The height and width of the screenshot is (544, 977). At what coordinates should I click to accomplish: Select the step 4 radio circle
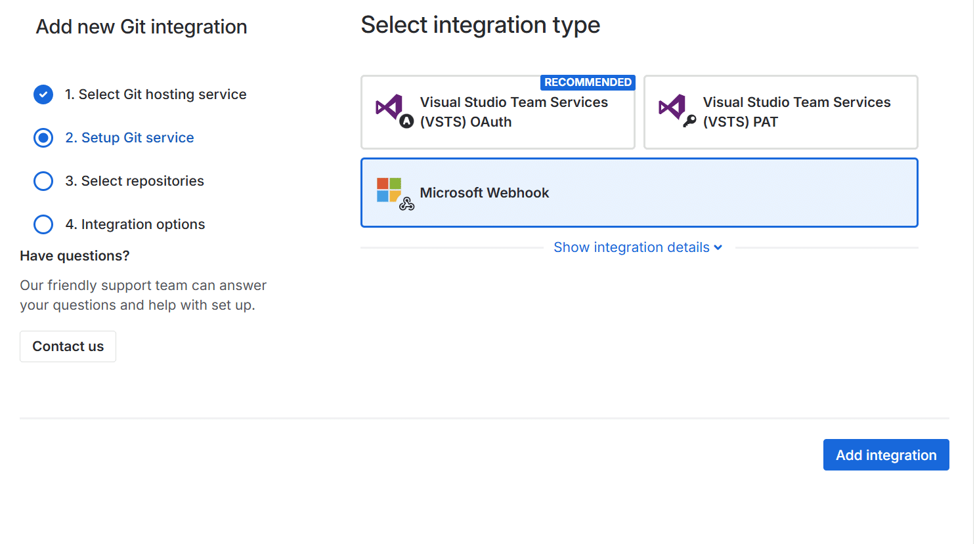[x=43, y=224]
